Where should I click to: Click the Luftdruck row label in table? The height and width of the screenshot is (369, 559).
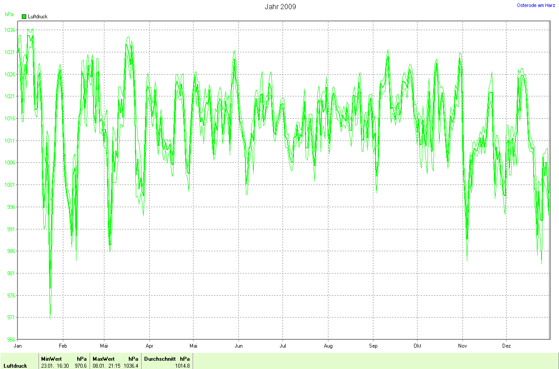click(x=15, y=366)
